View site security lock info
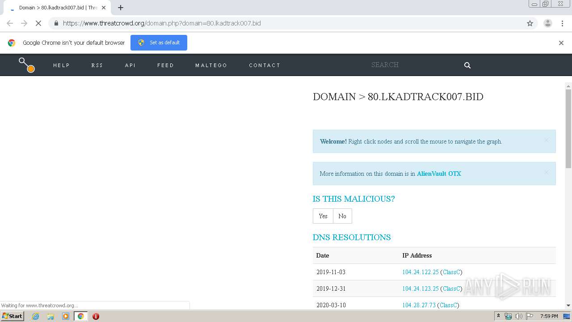This screenshot has height=322, width=572. [56, 23]
